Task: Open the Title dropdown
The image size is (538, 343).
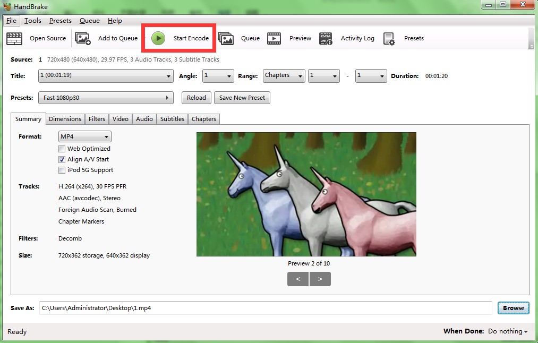Action: 106,76
